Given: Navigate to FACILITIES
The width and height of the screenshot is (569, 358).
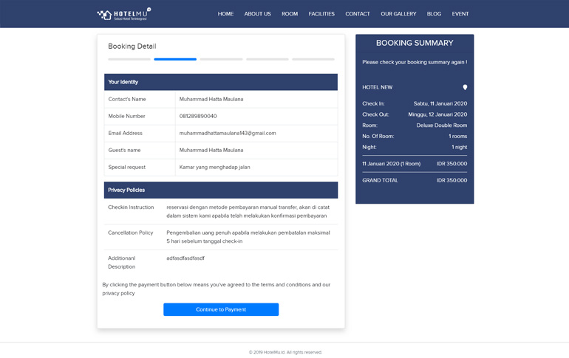Looking at the screenshot, I should (x=321, y=14).
